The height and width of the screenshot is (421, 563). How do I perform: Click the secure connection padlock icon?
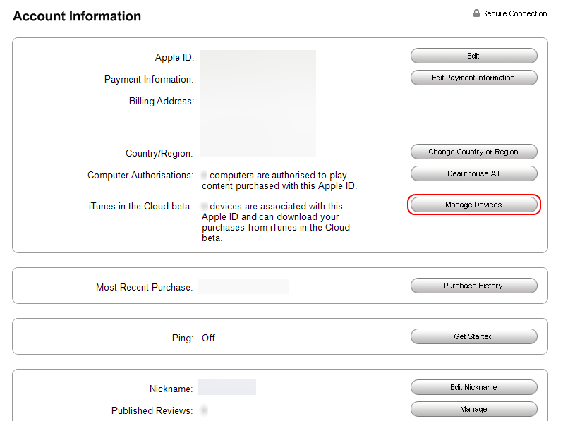477,13
